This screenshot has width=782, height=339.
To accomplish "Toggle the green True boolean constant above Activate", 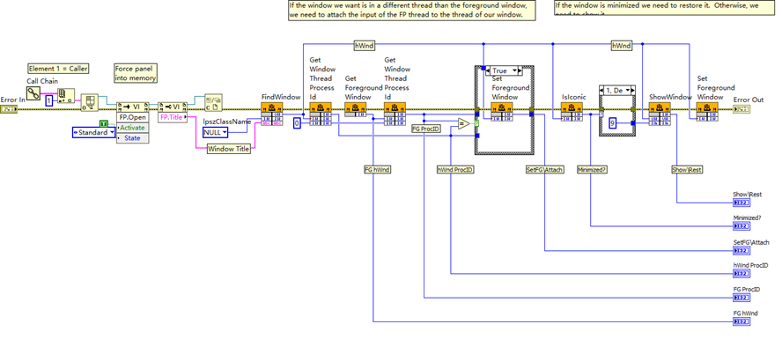I will point(103,123).
